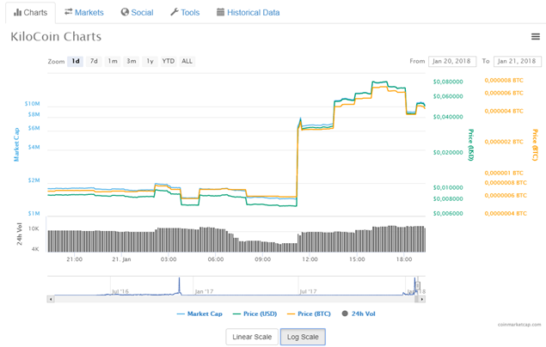Click the 0,000008 BTC axis label
The image size is (546, 347).
point(504,81)
